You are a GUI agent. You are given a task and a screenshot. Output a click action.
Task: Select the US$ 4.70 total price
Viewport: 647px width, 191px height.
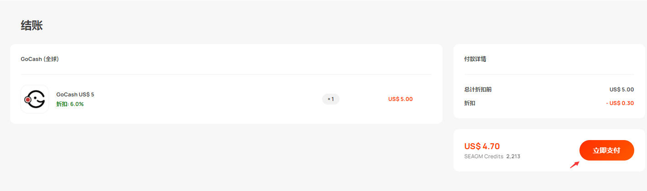482,146
